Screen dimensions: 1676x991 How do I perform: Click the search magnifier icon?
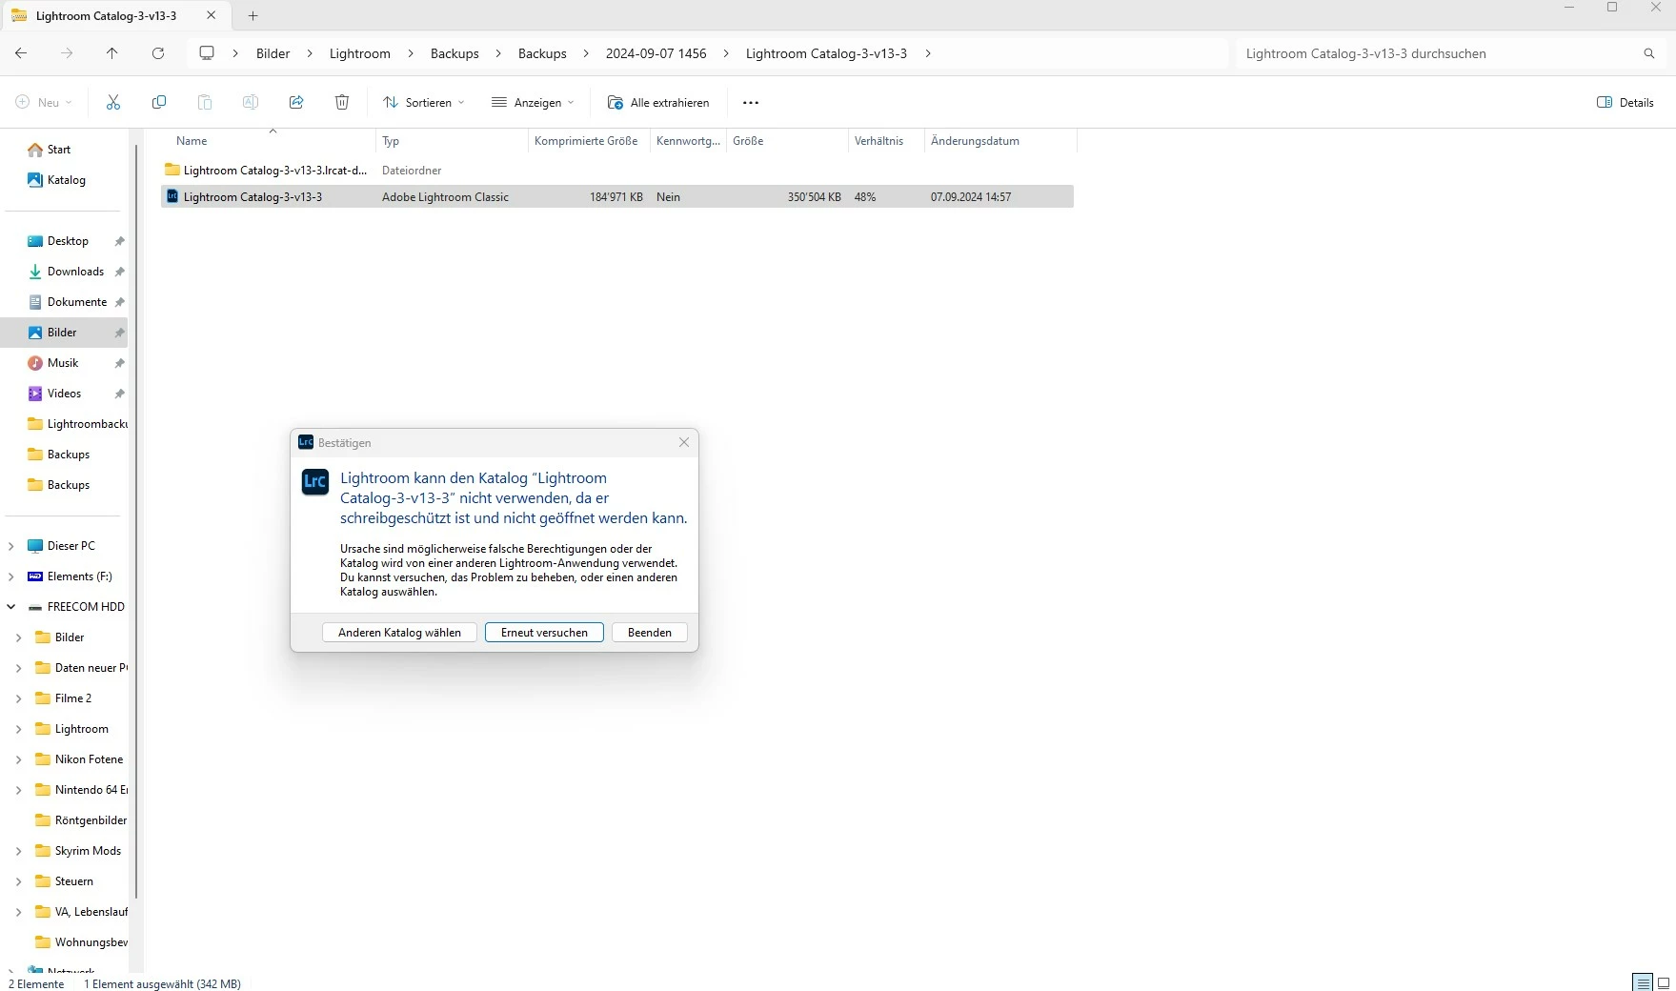1649,54
